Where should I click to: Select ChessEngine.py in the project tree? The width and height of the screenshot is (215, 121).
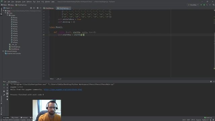(x=14, y=47)
